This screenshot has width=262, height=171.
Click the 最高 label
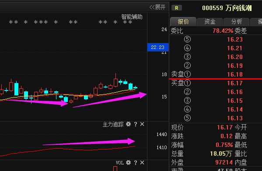pyautogui.click(x=241, y=136)
